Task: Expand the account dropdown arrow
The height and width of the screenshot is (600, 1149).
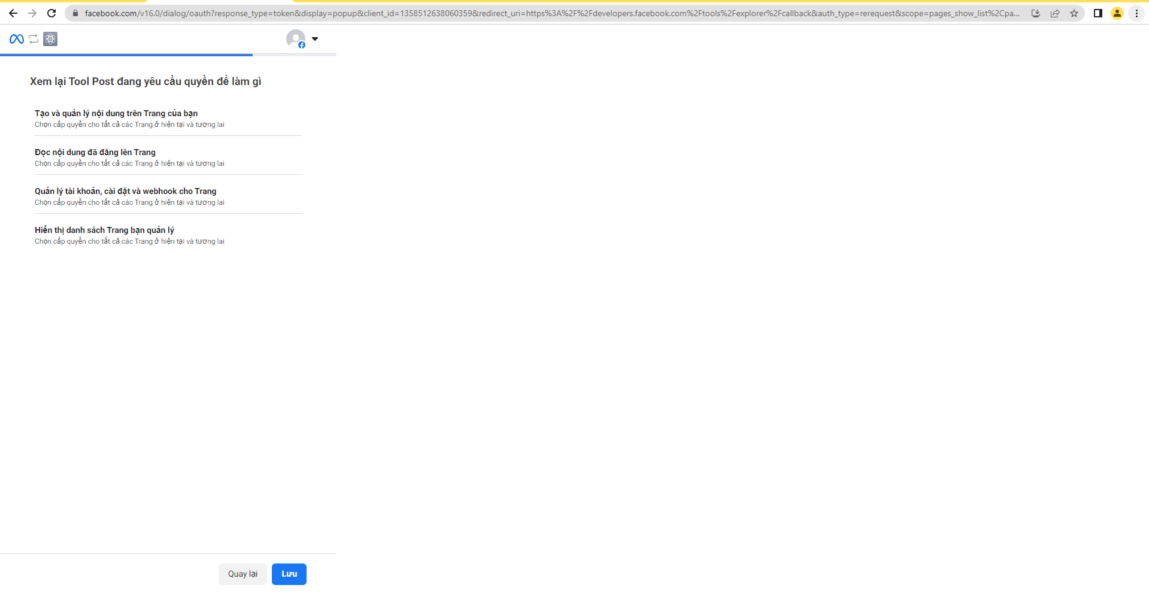Action: (315, 39)
